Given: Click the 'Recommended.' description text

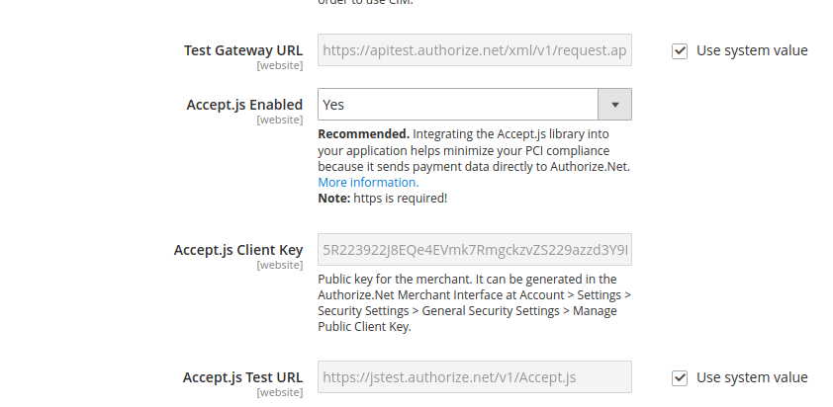Looking at the screenshot, I should click(474, 150).
